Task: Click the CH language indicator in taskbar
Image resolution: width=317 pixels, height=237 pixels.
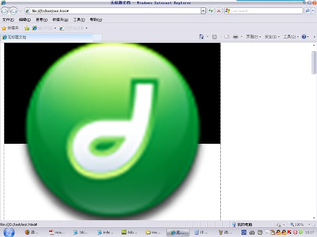Action: pos(244,232)
